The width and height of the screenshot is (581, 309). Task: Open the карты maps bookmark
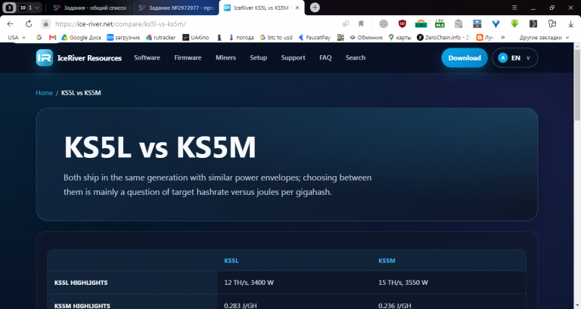pyautogui.click(x=399, y=37)
